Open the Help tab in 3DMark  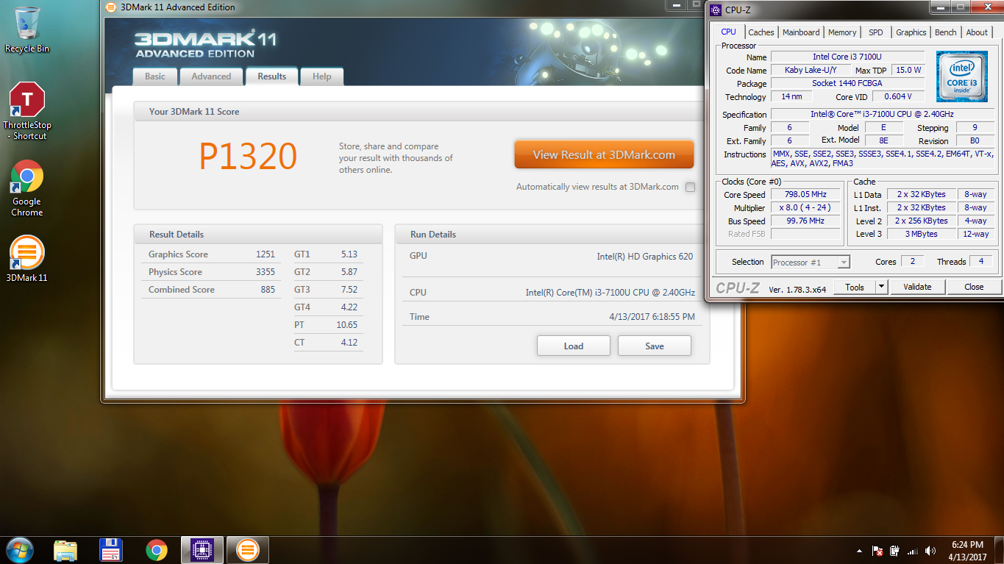pos(321,76)
